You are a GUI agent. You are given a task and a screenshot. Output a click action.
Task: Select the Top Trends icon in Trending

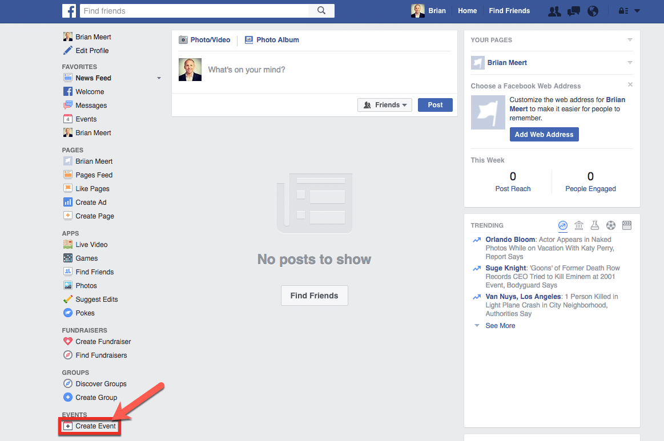[x=563, y=225]
